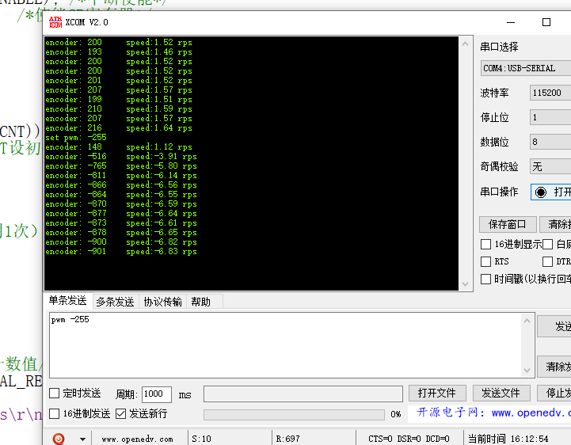Click the file transfer progress bar

(294, 414)
